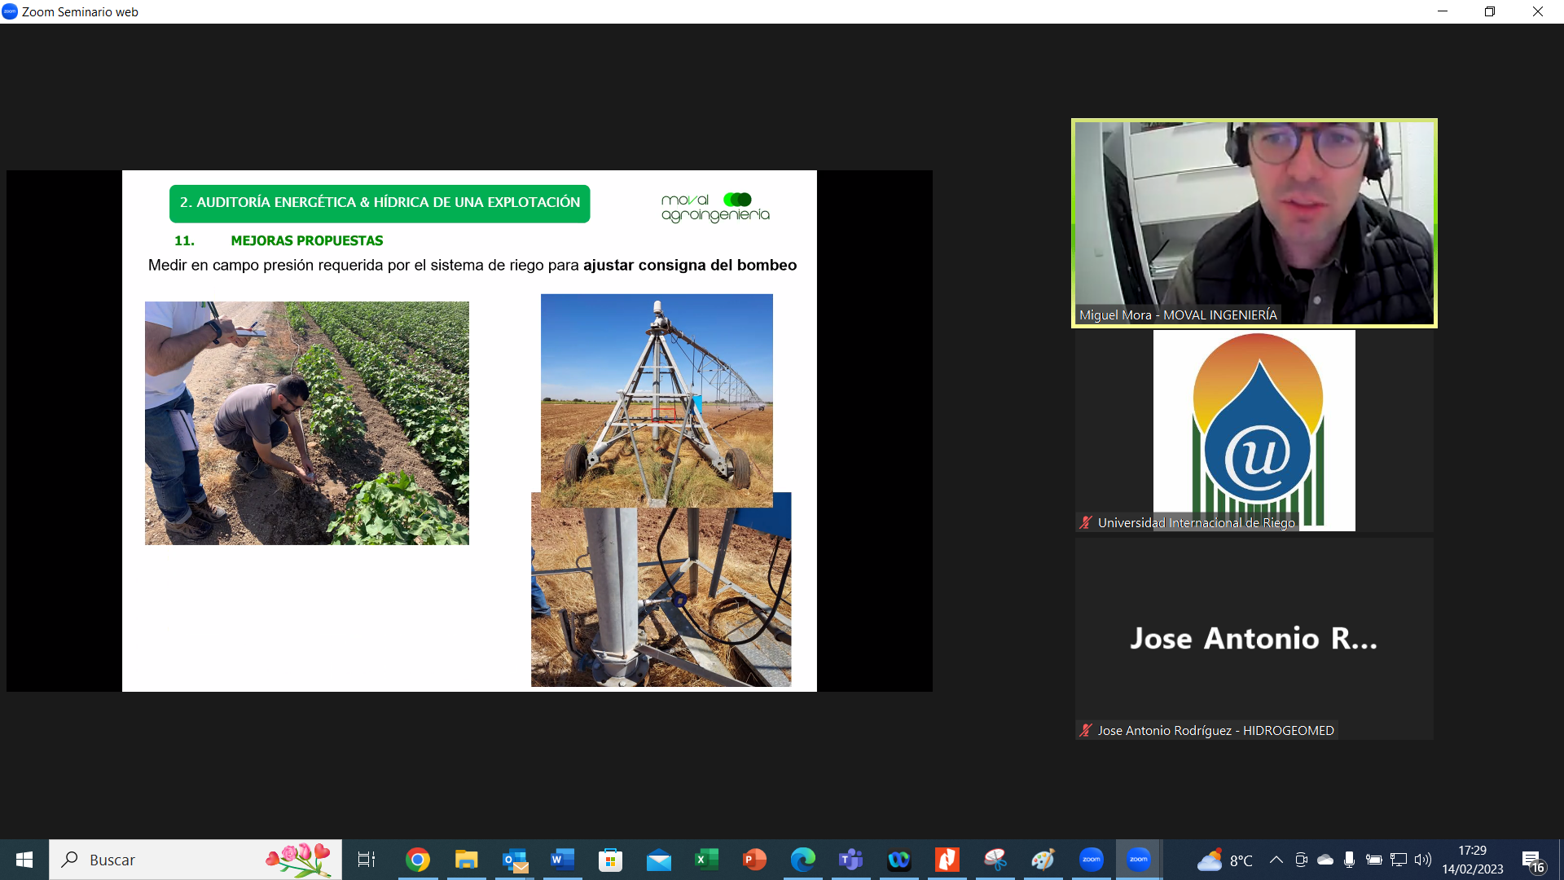Open the clock and calendar flyout

pyautogui.click(x=1472, y=860)
